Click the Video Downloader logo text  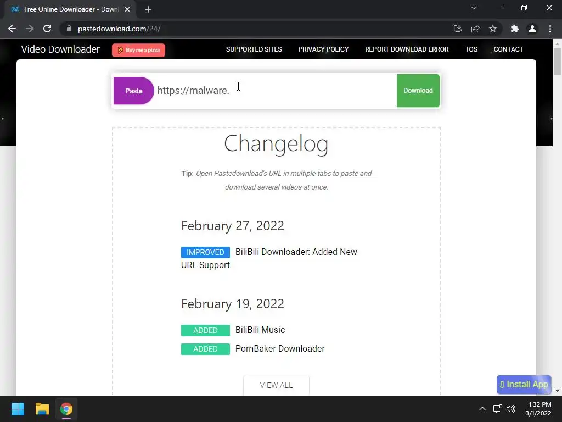[x=60, y=49]
